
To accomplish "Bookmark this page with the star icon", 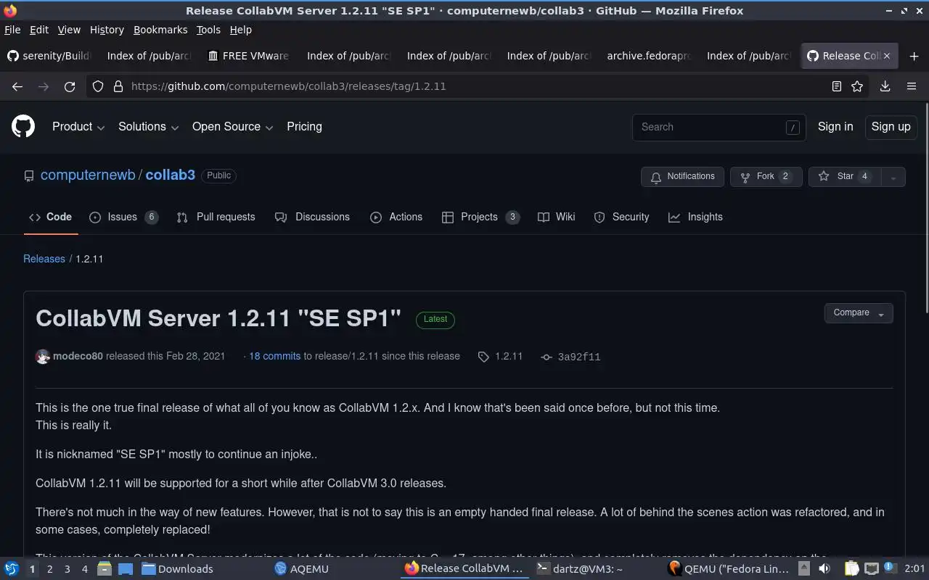I will pyautogui.click(x=857, y=86).
